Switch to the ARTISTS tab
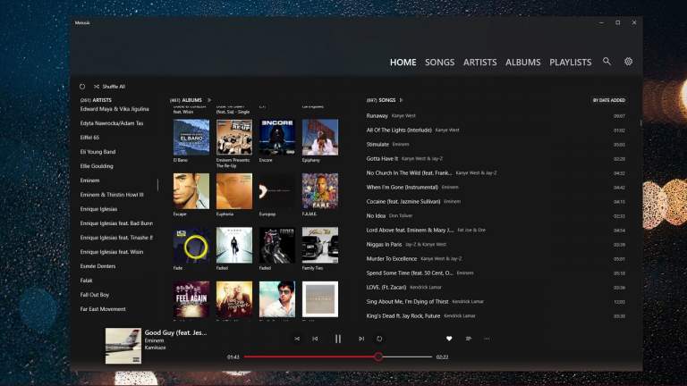 pos(479,63)
